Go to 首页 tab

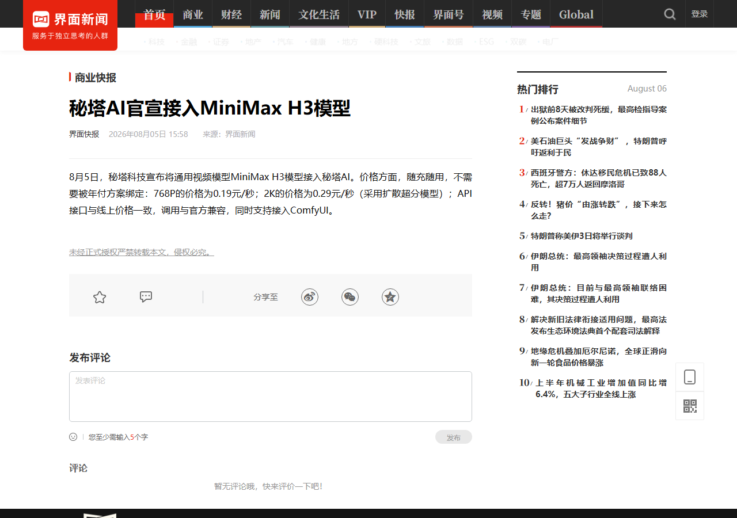[x=154, y=14]
